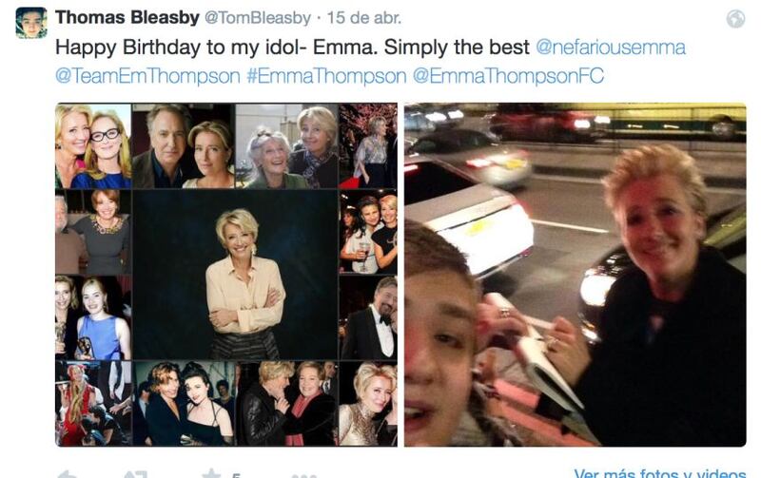Open the @TomBleasby handle link
This screenshot has width=761, height=478.
257,18
